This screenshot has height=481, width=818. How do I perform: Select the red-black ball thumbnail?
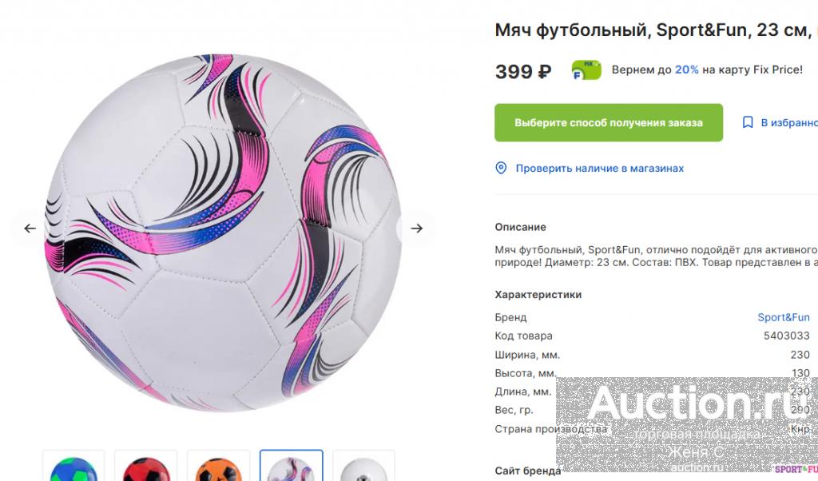146,467
